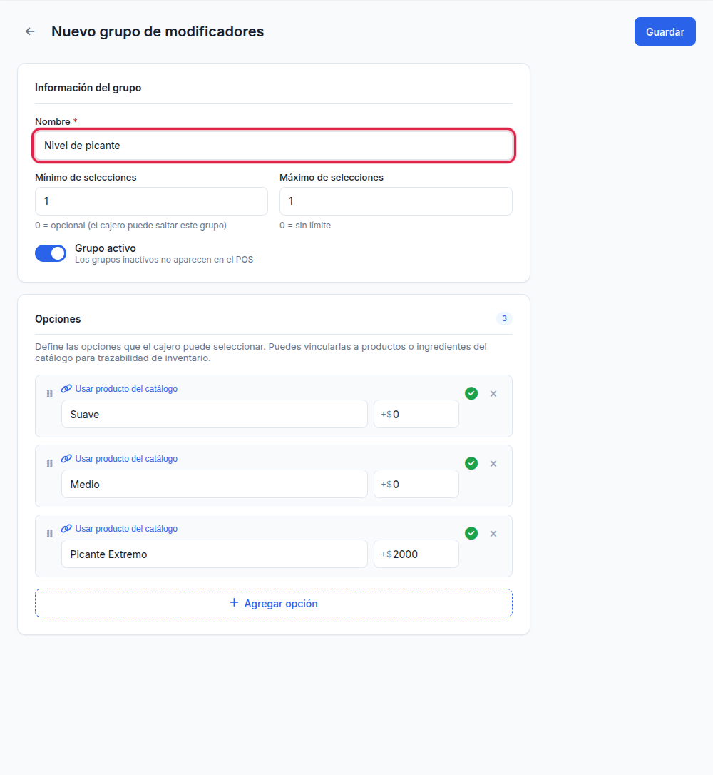This screenshot has width=713, height=775.
Task: Focus the Mínimo de selecciones field
Action: (x=151, y=201)
